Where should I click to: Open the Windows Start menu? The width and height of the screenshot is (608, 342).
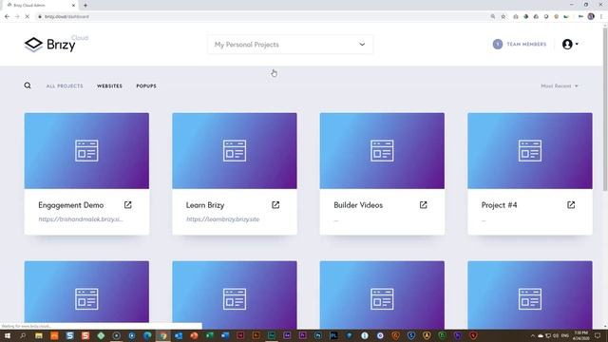pyautogui.click(x=8, y=335)
